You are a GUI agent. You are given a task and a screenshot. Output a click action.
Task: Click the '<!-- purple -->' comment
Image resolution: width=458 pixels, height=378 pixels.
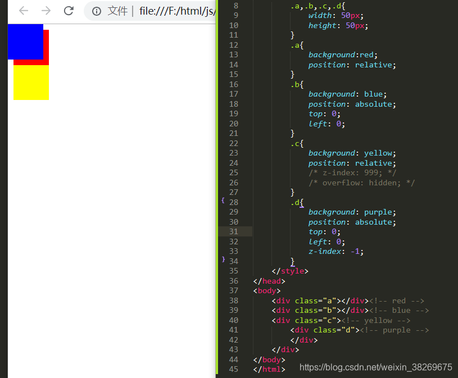(394, 330)
